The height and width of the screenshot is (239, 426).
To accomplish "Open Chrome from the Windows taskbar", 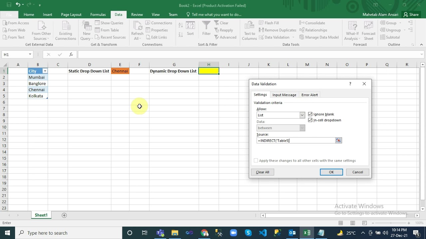I will tap(204, 233).
